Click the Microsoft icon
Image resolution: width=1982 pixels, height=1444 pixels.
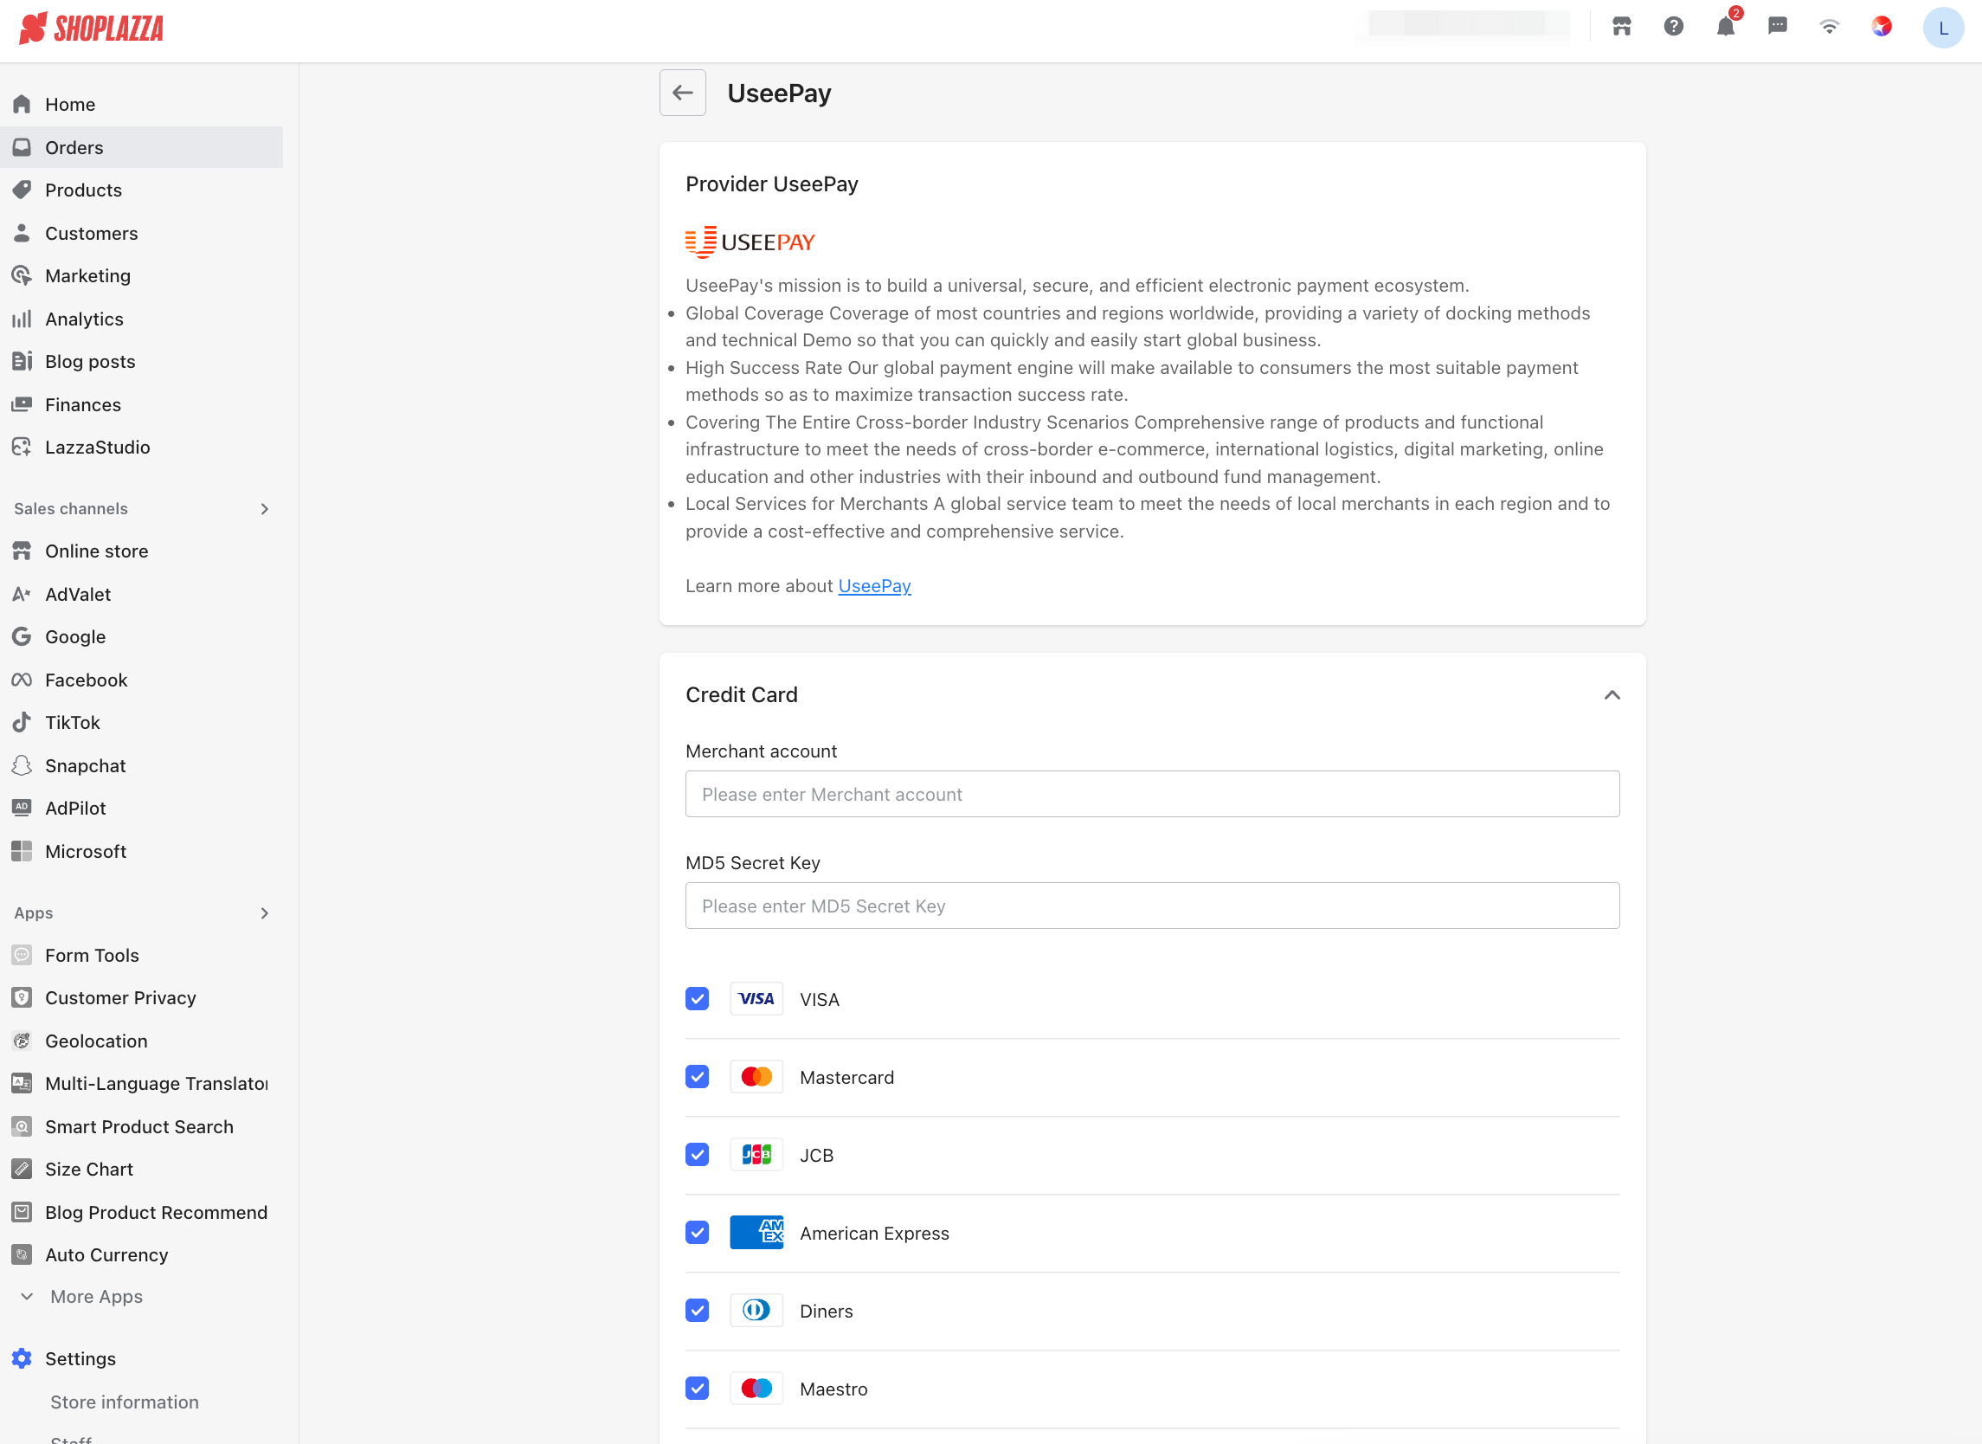(22, 850)
